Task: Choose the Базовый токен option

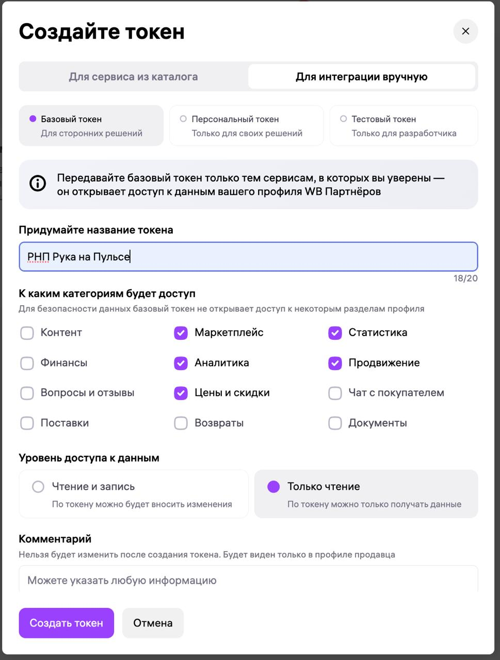Action: tap(91, 126)
